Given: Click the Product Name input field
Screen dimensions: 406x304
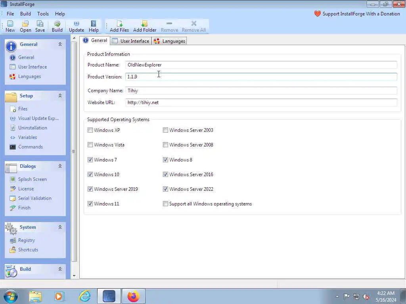Looking at the screenshot, I should click(261, 65).
